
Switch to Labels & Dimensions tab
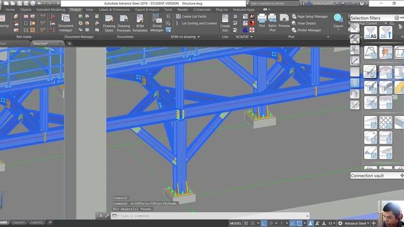tap(114, 9)
